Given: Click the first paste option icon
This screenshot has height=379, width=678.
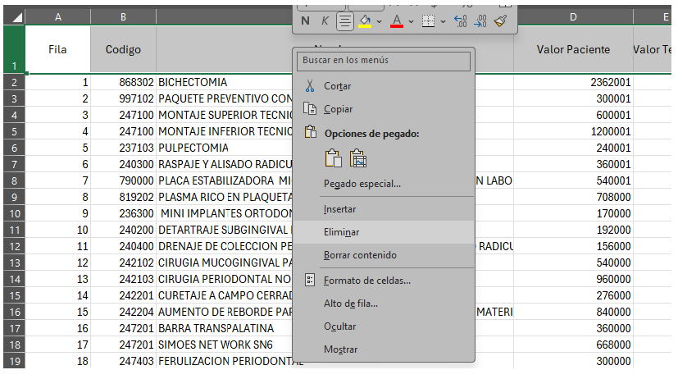Looking at the screenshot, I should tap(333, 158).
